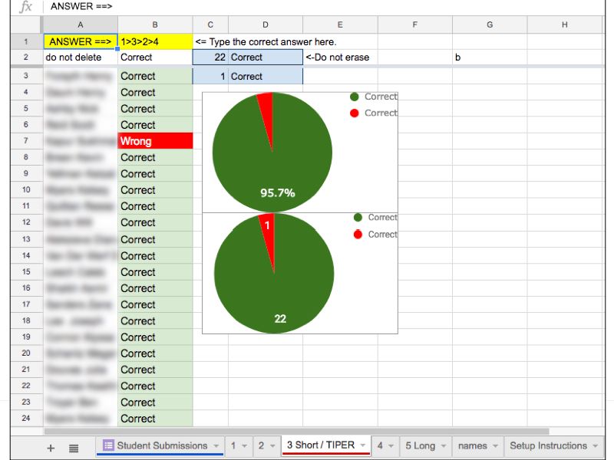Select the yellow 1>3>2>4 answer cell
Screen dimensions: 614x460
pos(155,41)
